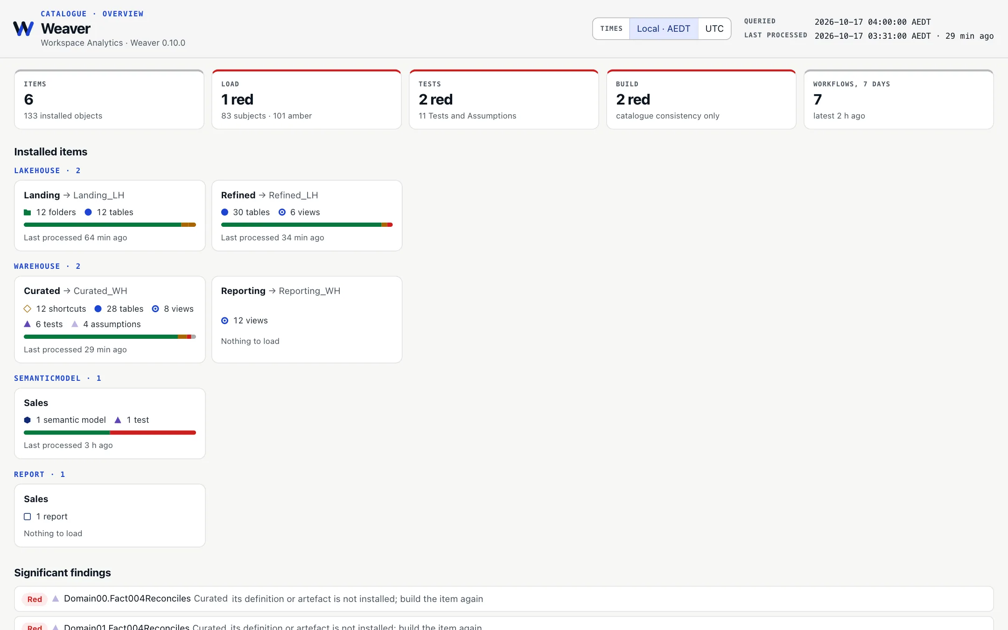Viewport: 1008px width, 630px height.
Task: Open the Tests 2 red summary card
Action: point(504,99)
